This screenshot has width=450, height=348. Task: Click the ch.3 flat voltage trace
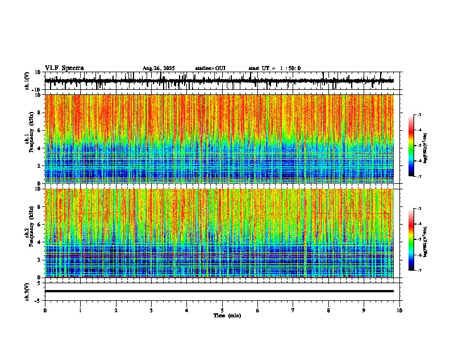[x=219, y=291]
